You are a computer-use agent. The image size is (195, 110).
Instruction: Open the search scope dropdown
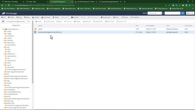[x=154, y=13]
